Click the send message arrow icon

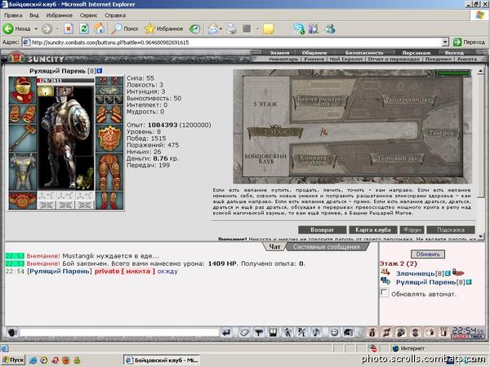click(x=226, y=333)
